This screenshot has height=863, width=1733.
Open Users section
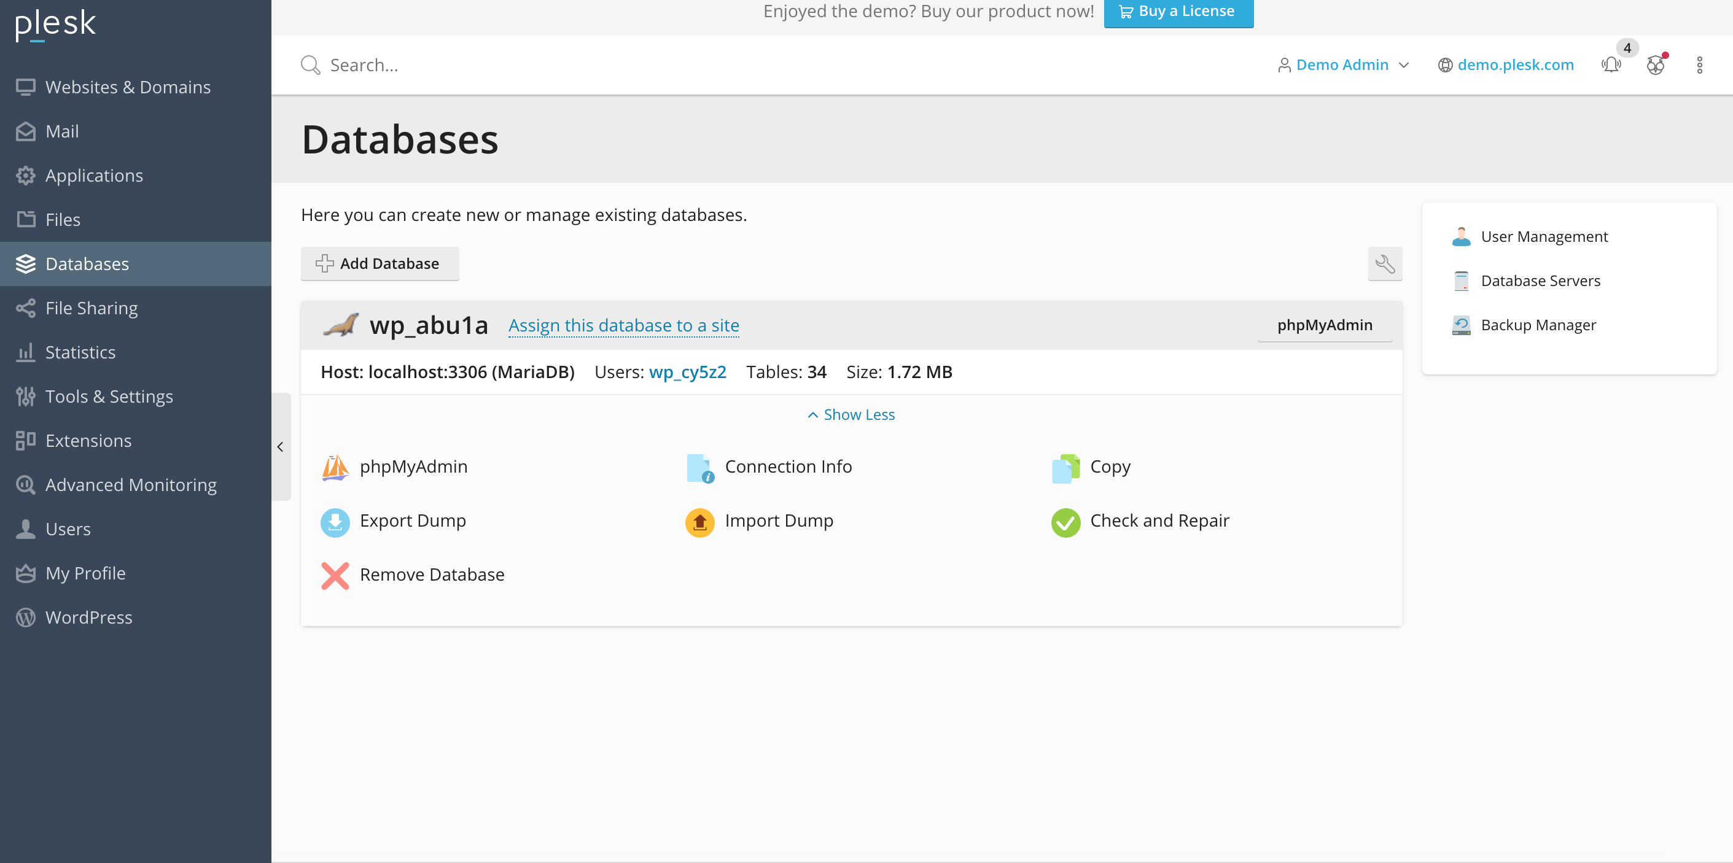click(135, 528)
